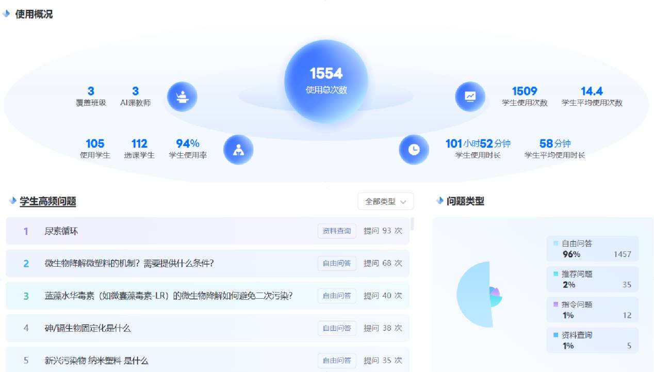654x372 pixels.
Task: Click the 推荐问题 2% legend item
Action: pyautogui.click(x=592, y=279)
